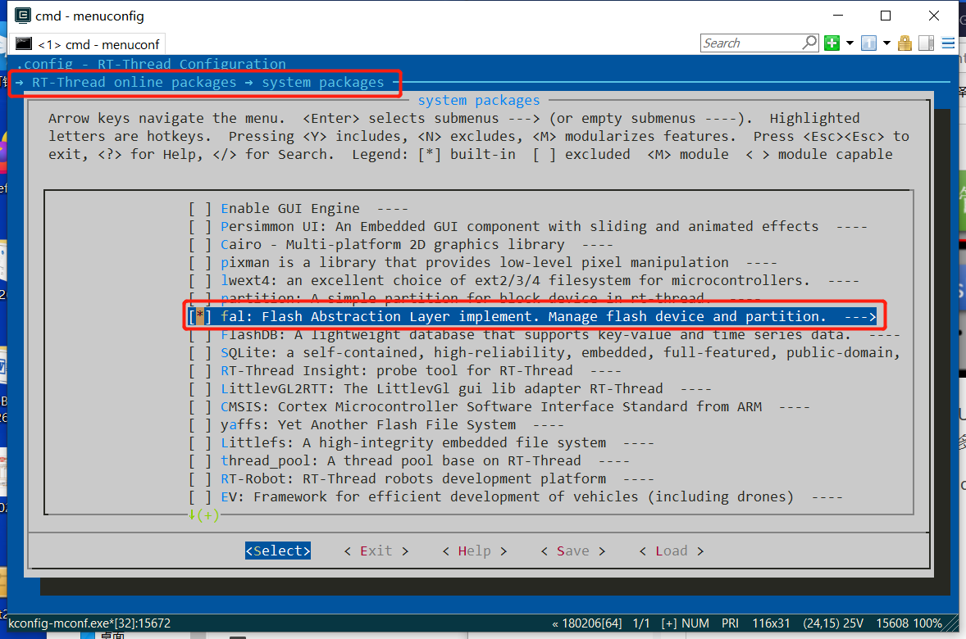Click the '[+]' status bar entry
The width and height of the screenshot is (966, 639).
pos(669,623)
